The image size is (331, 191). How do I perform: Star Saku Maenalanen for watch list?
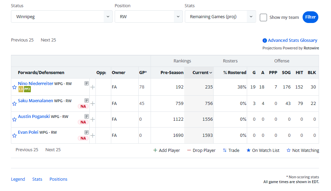click(14, 104)
